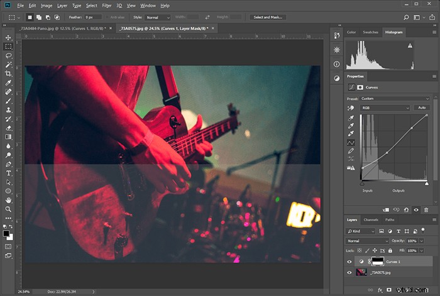Select the Crop tool
Viewport: 440px width, 296px height.
[8, 74]
